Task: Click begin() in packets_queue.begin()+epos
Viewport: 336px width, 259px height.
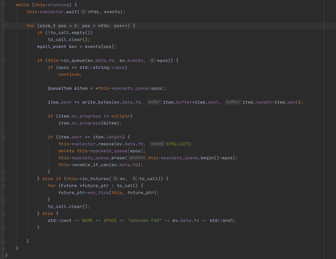Action: click(x=210, y=158)
